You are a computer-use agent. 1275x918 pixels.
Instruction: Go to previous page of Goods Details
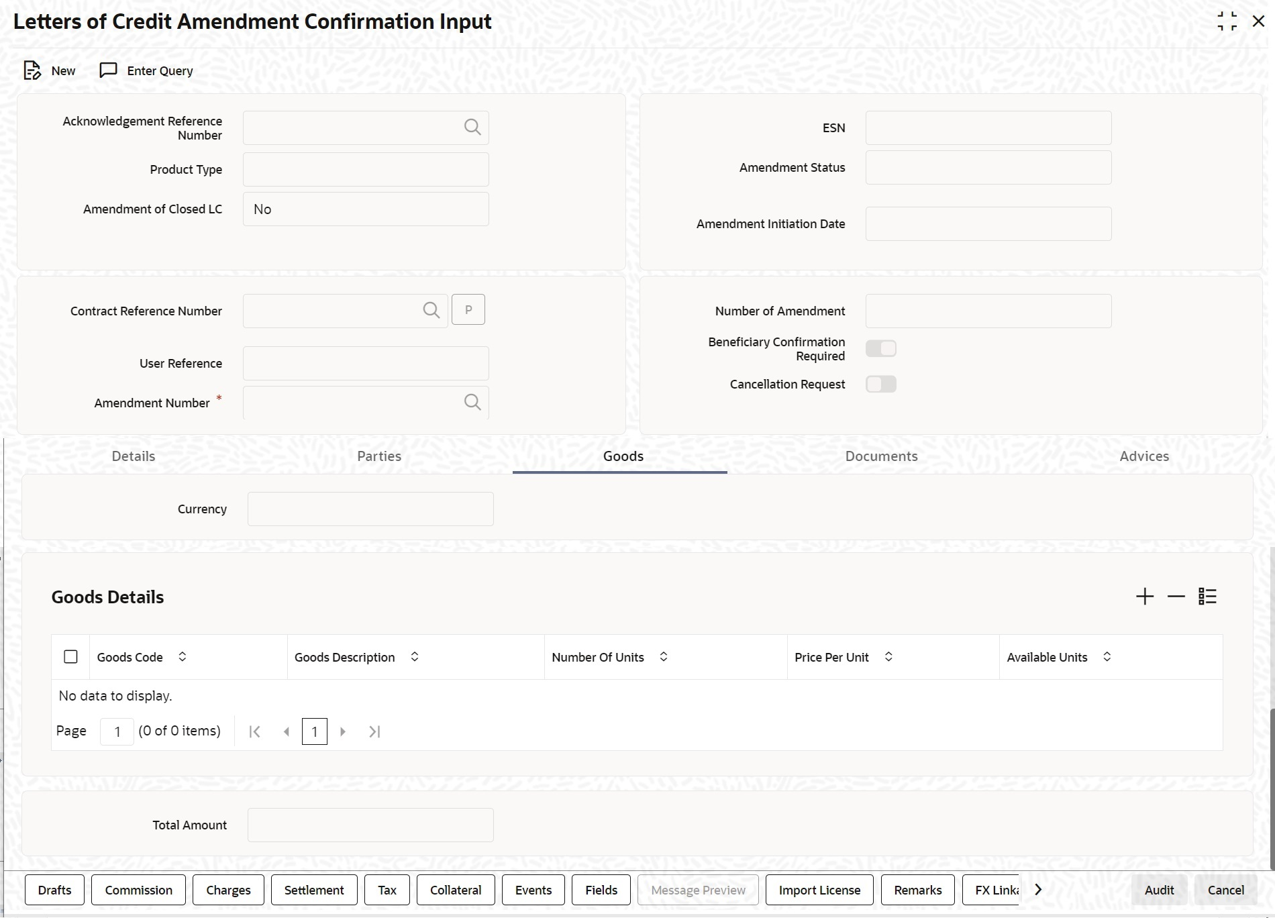287,731
